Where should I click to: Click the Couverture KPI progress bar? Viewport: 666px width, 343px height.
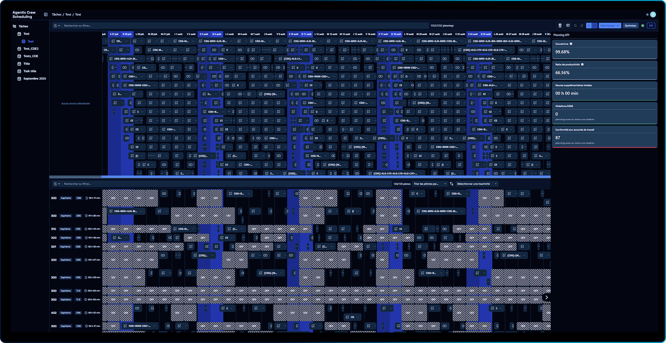[605, 58]
